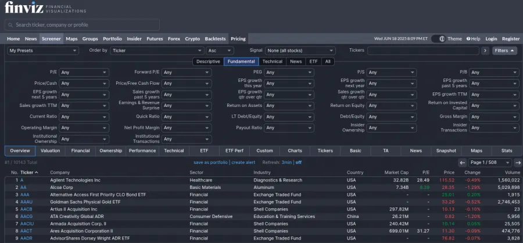This screenshot has width=523, height=243.
Task: Collapse the Filters panel
Action: [x=504, y=51]
